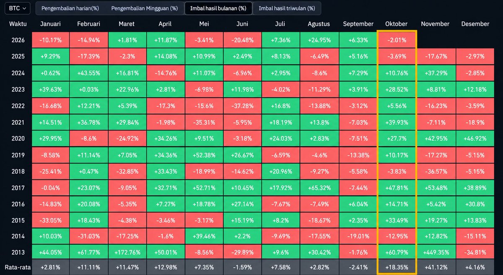Click the -20.48% June 2026 cell

point(242,40)
